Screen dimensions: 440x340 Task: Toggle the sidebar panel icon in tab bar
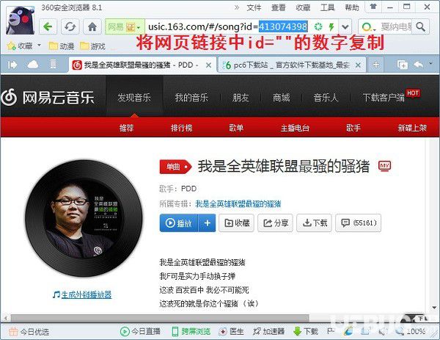click(12, 65)
